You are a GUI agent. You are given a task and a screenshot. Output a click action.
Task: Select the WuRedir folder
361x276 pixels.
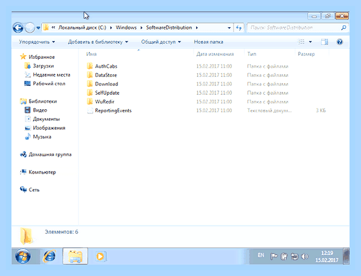(x=105, y=102)
